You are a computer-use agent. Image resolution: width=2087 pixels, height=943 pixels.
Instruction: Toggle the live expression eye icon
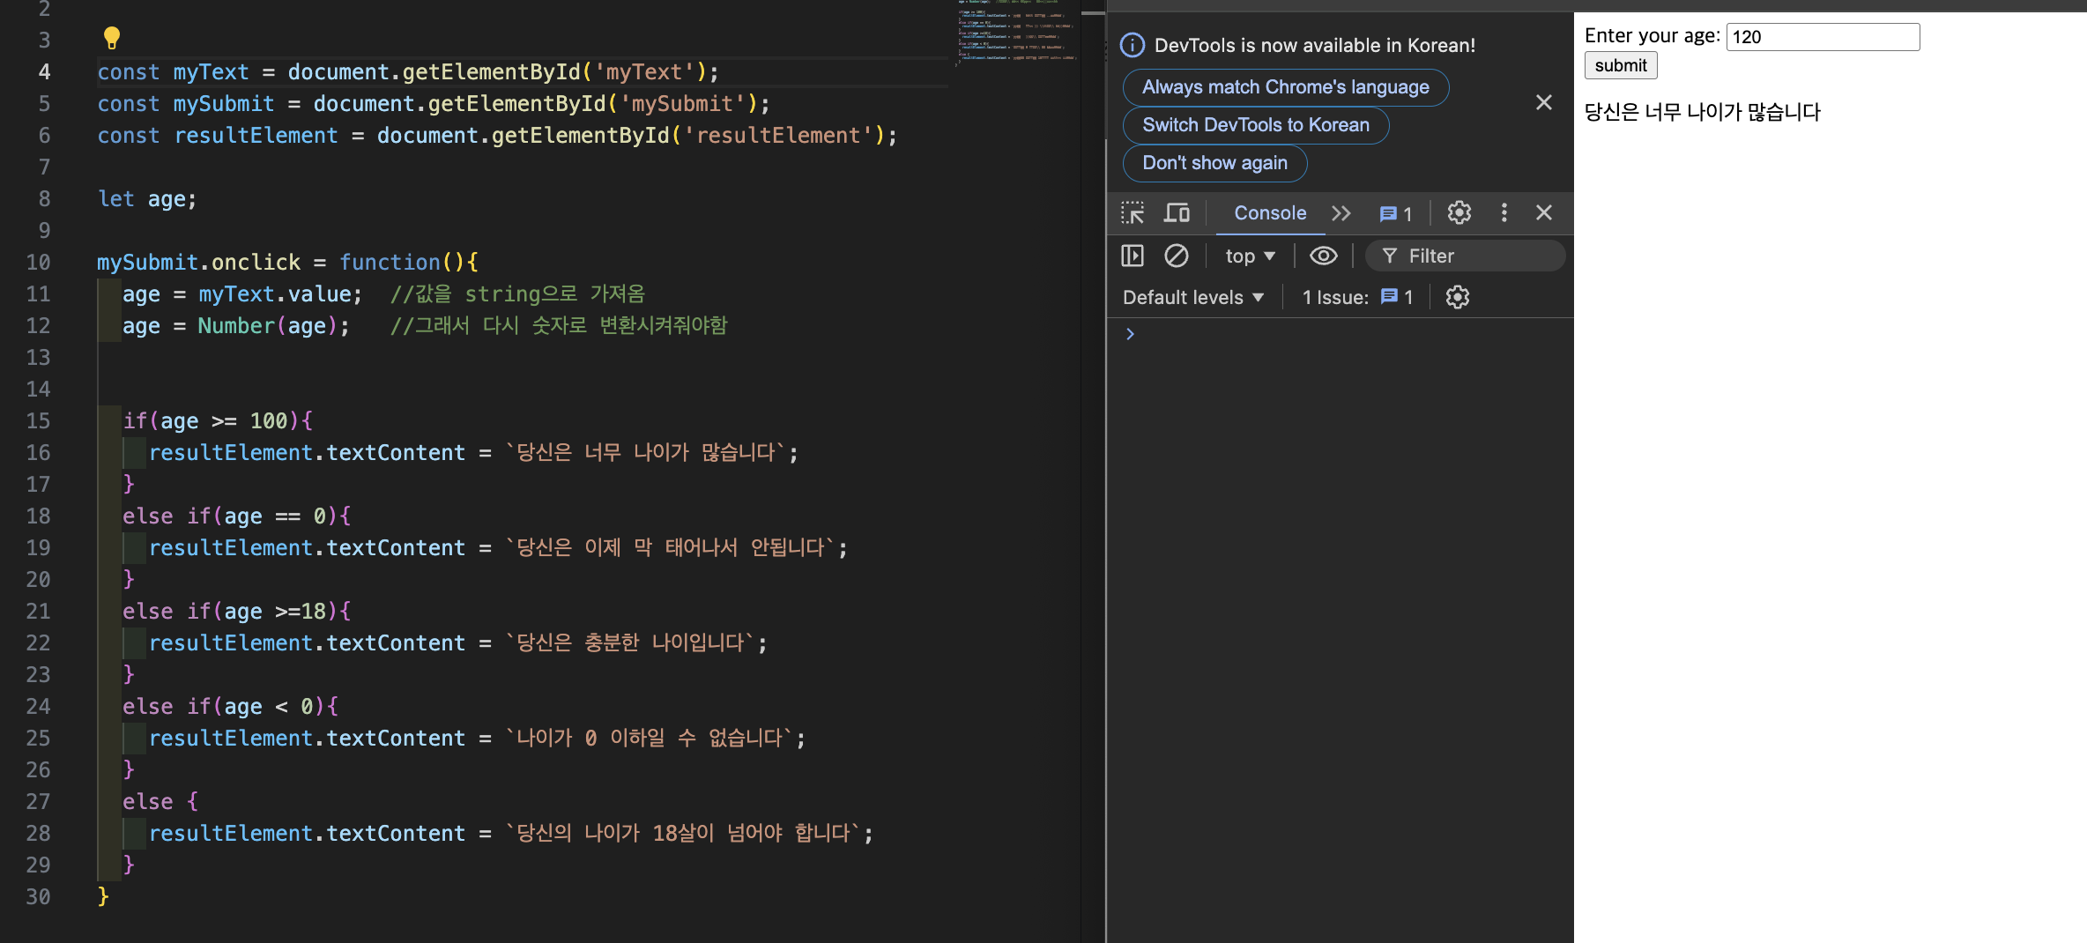click(1324, 256)
